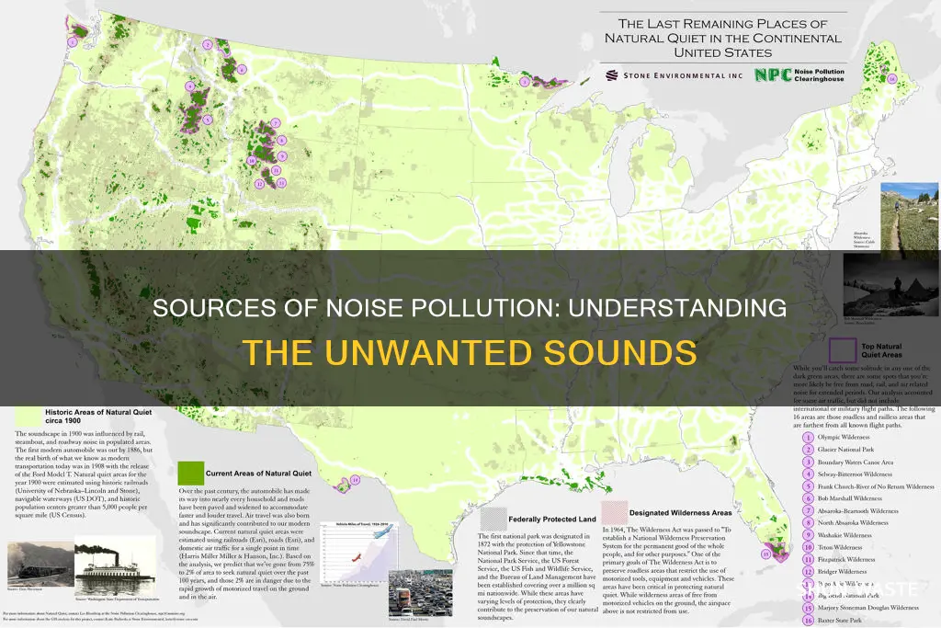Screen dimensions: 941x628
Task: Click map marker 2 near Glacier in Montana
Action: tap(208, 44)
